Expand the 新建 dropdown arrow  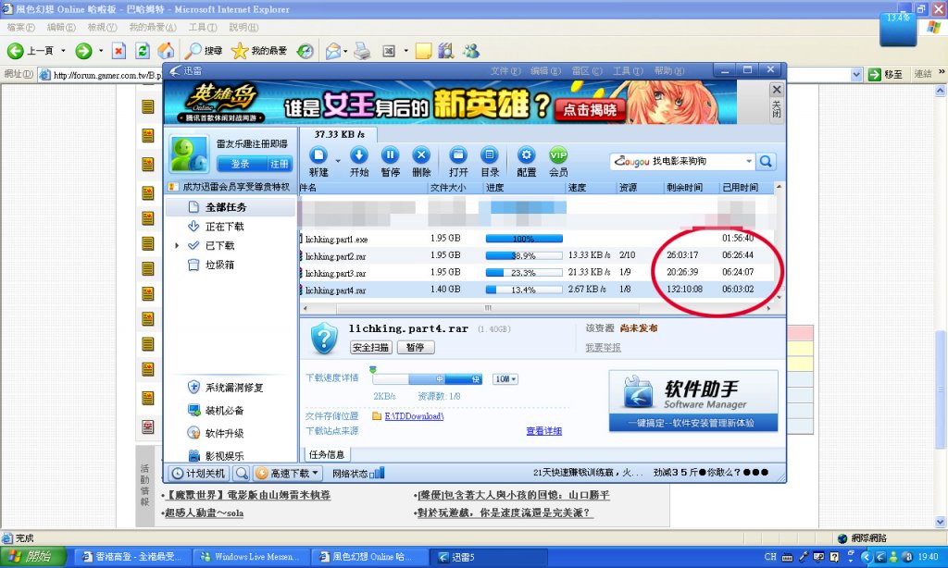[x=338, y=161]
